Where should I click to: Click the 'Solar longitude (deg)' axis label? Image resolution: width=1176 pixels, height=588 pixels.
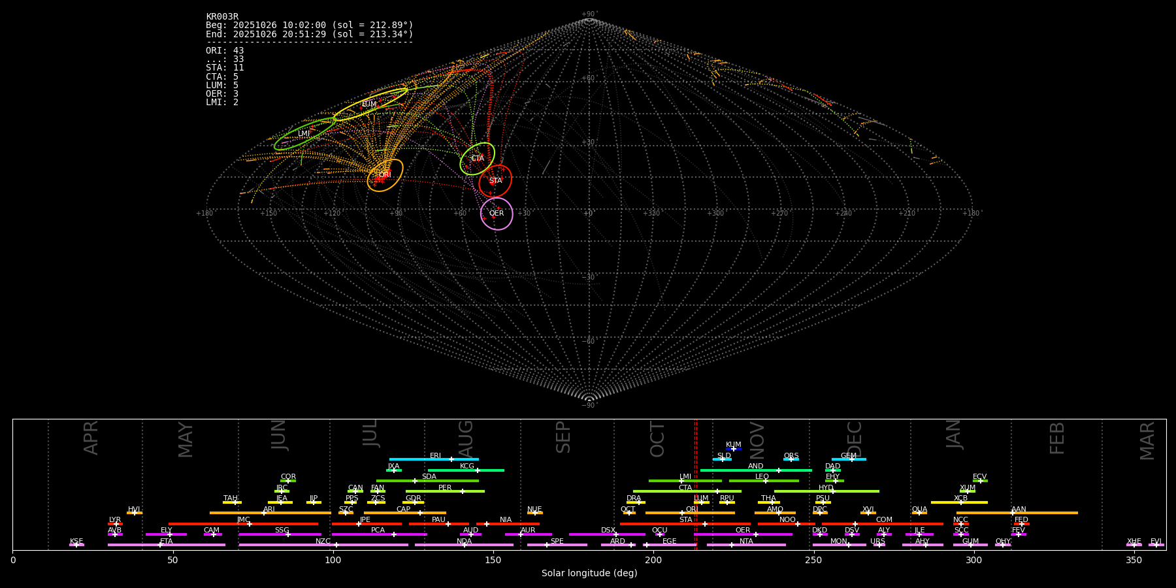click(589, 574)
